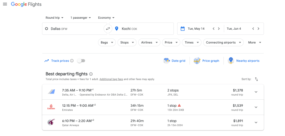Viewport: 285px width, 136px height.
Task: Open the Price filter dropdown
Action: pyautogui.click(x=171, y=43)
